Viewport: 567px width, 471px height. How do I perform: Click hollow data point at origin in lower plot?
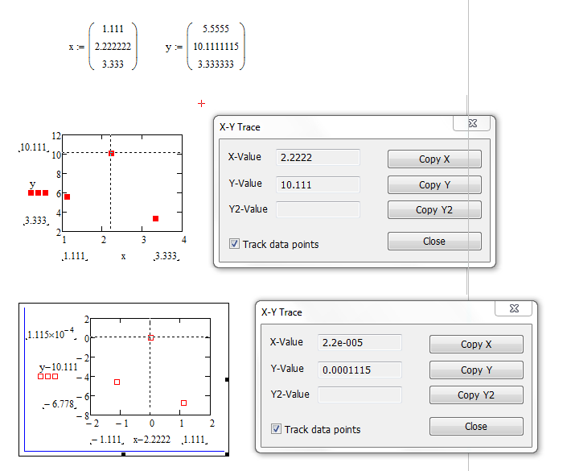click(151, 338)
